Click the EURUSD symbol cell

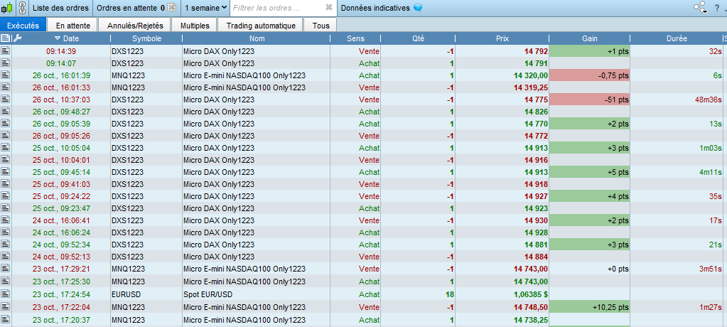pyautogui.click(x=146, y=294)
